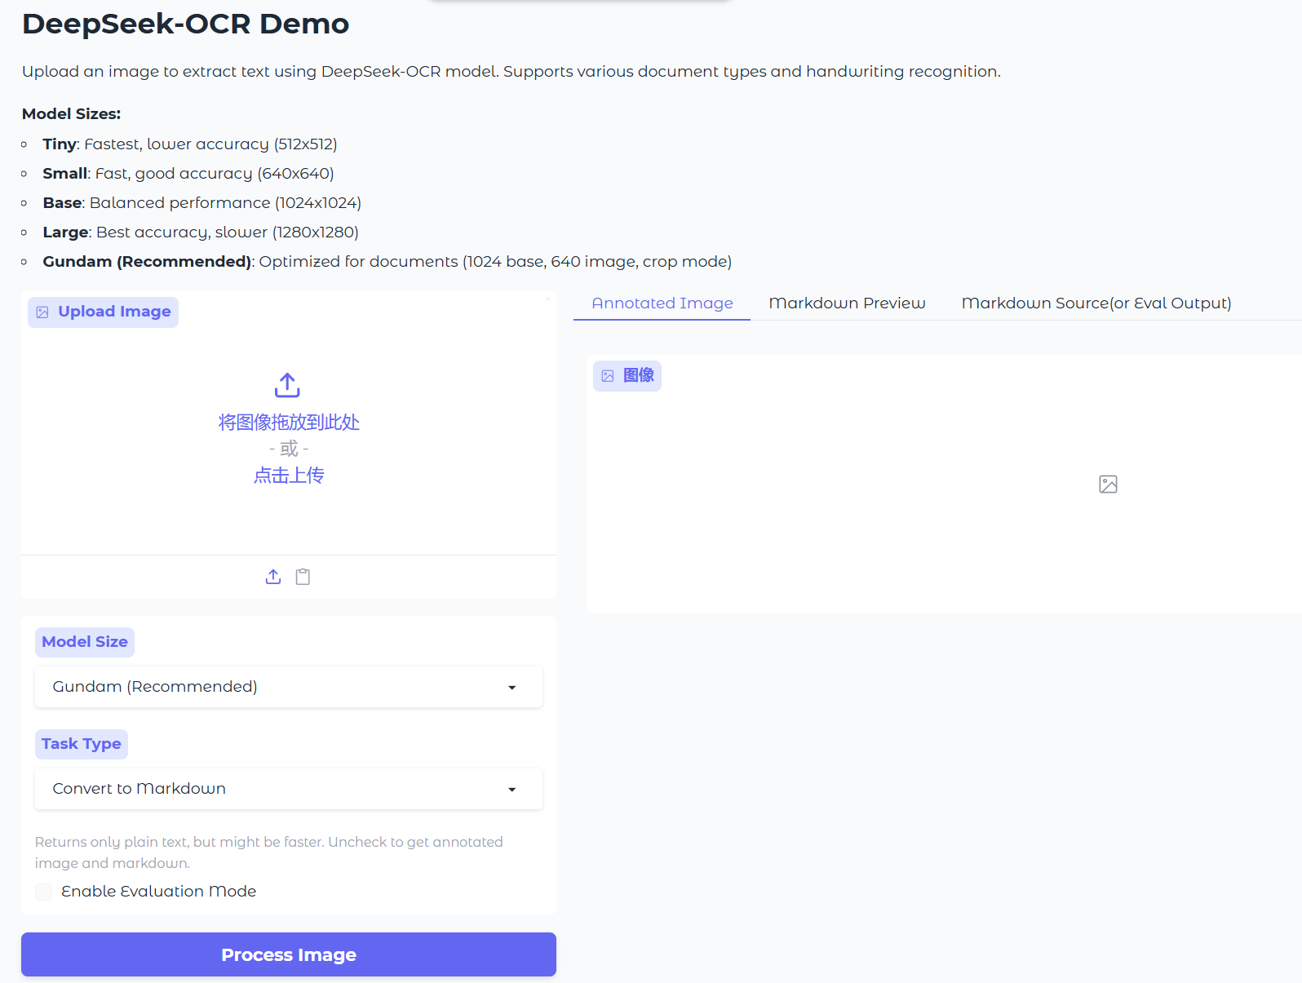Click the 将图像拖放到此处 drop text
Viewport: 1302px width, 983px height.
click(x=289, y=423)
